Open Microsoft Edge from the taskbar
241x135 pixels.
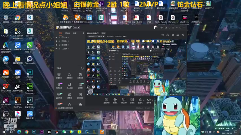(19, 132)
